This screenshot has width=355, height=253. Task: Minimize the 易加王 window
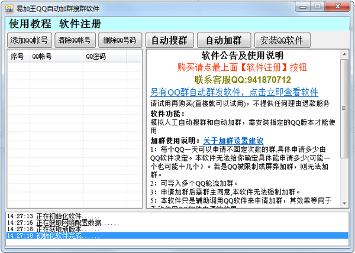click(x=301, y=6)
